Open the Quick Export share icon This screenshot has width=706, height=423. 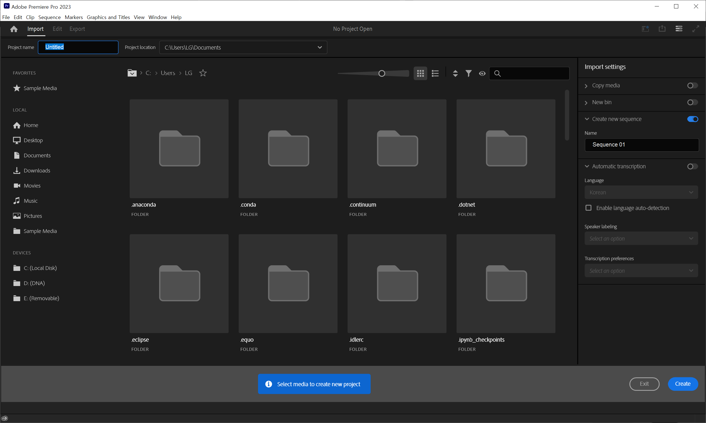(662, 29)
